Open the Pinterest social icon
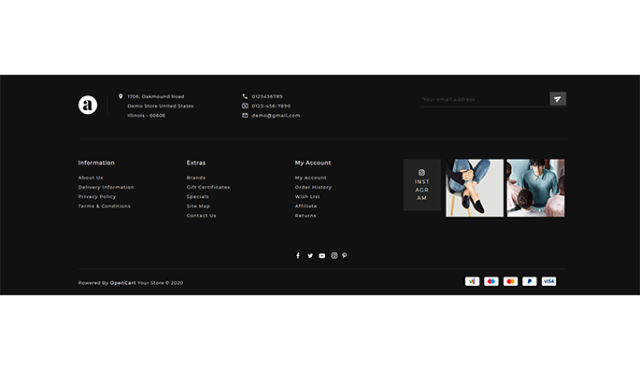 (345, 256)
